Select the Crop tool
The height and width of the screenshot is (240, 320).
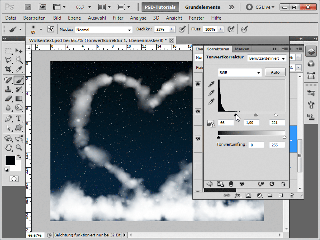click(x=8, y=69)
